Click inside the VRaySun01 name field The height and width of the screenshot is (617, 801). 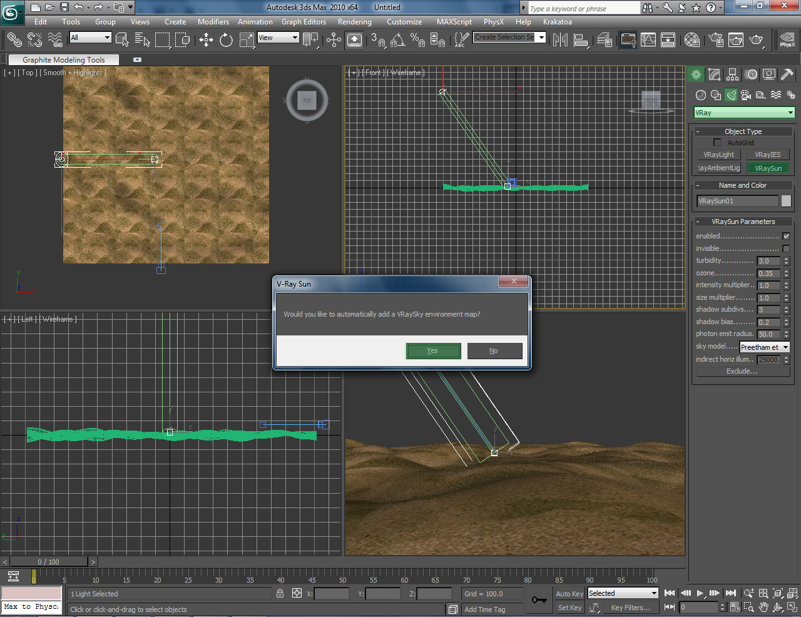point(737,200)
